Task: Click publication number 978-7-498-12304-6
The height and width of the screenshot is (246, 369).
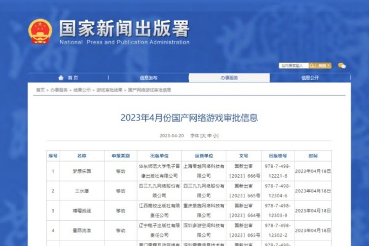Action: 278,191
